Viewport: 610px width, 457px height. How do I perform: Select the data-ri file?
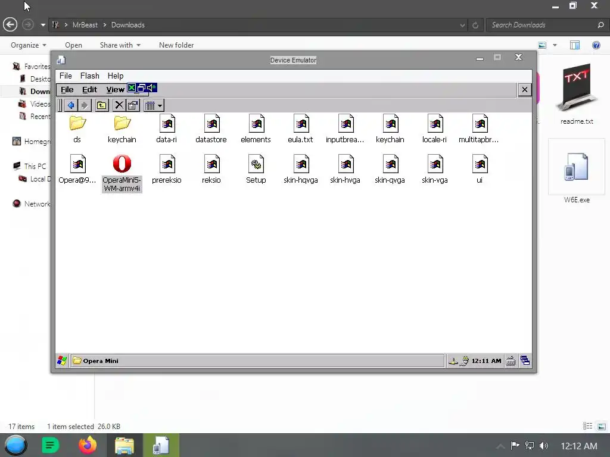(x=167, y=129)
